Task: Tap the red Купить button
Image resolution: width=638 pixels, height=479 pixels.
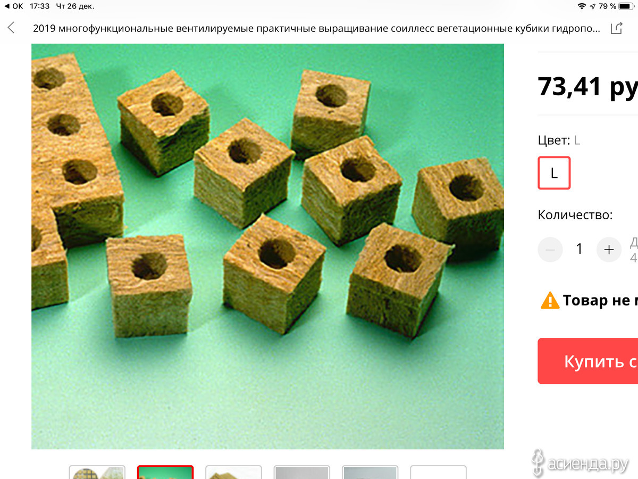Action: (x=588, y=361)
